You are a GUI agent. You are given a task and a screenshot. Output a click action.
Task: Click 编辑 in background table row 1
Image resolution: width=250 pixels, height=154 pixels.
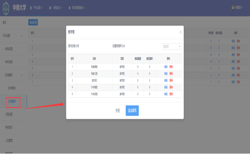coord(233,41)
